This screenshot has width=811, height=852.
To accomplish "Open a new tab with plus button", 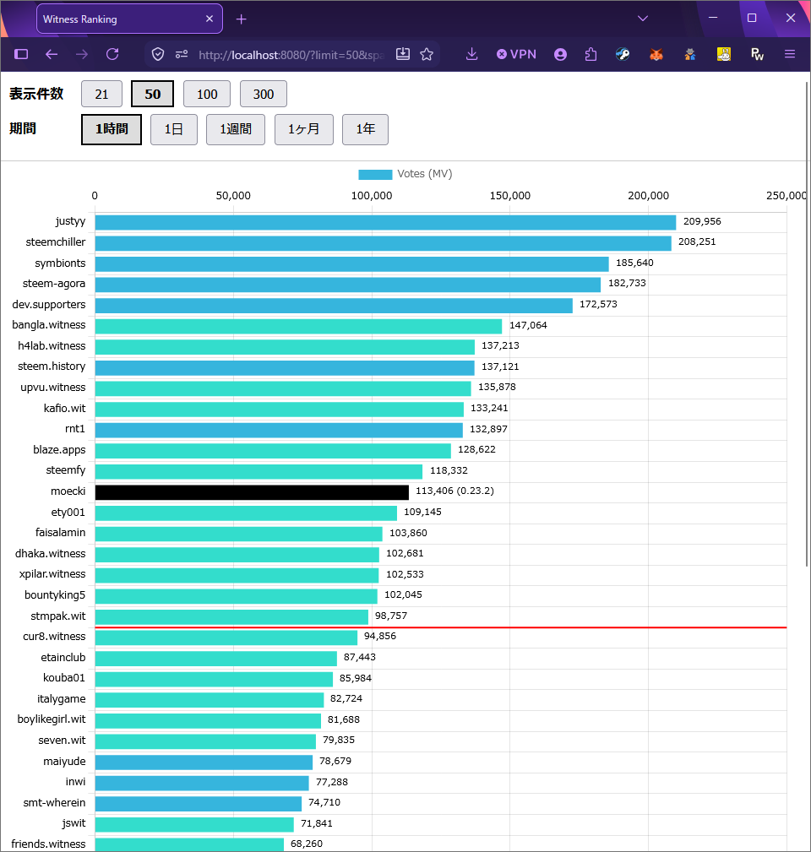I will (242, 19).
